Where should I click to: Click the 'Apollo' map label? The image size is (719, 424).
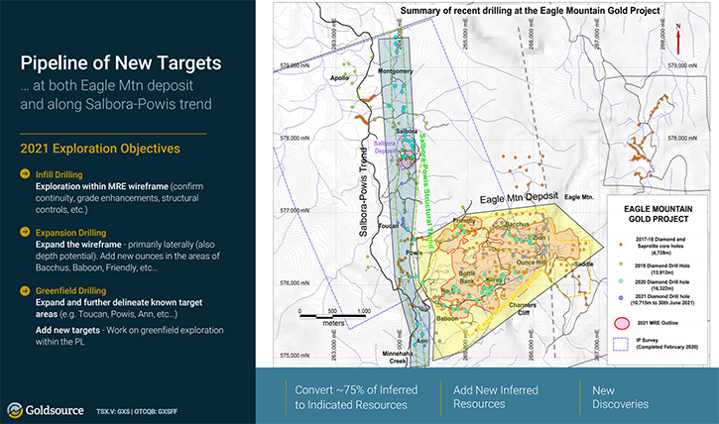click(339, 78)
